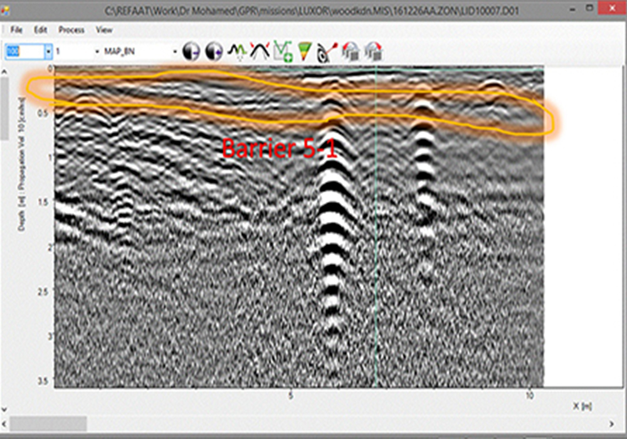
Task: Click the chart icon with green plus
Action: click(x=283, y=51)
